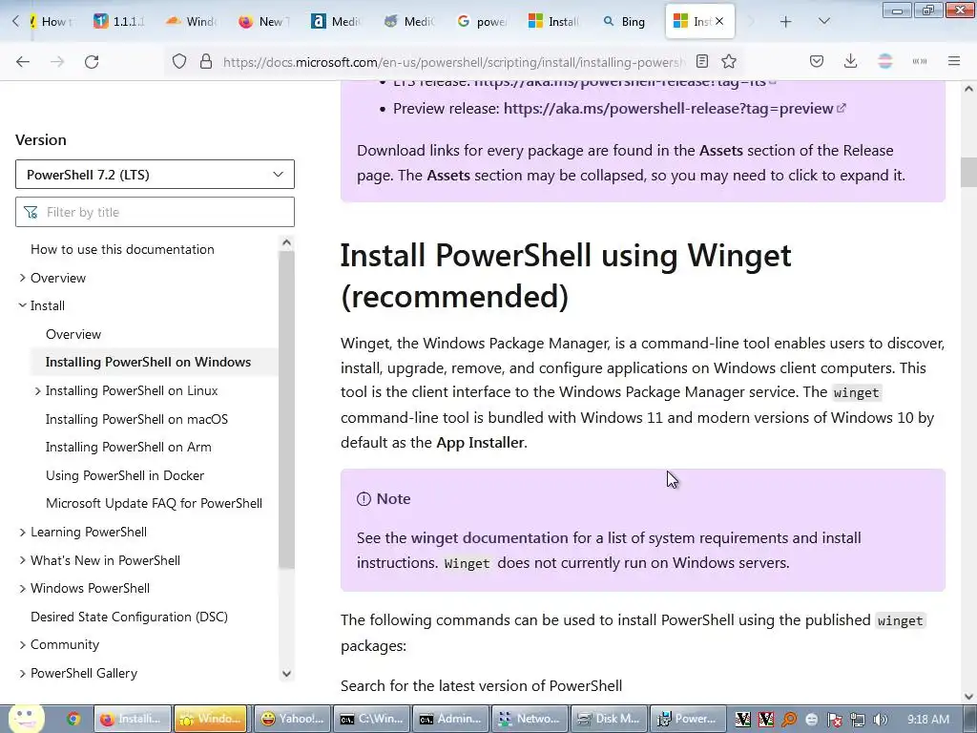Switch to C:\Win... command prompt window

coord(372,720)
